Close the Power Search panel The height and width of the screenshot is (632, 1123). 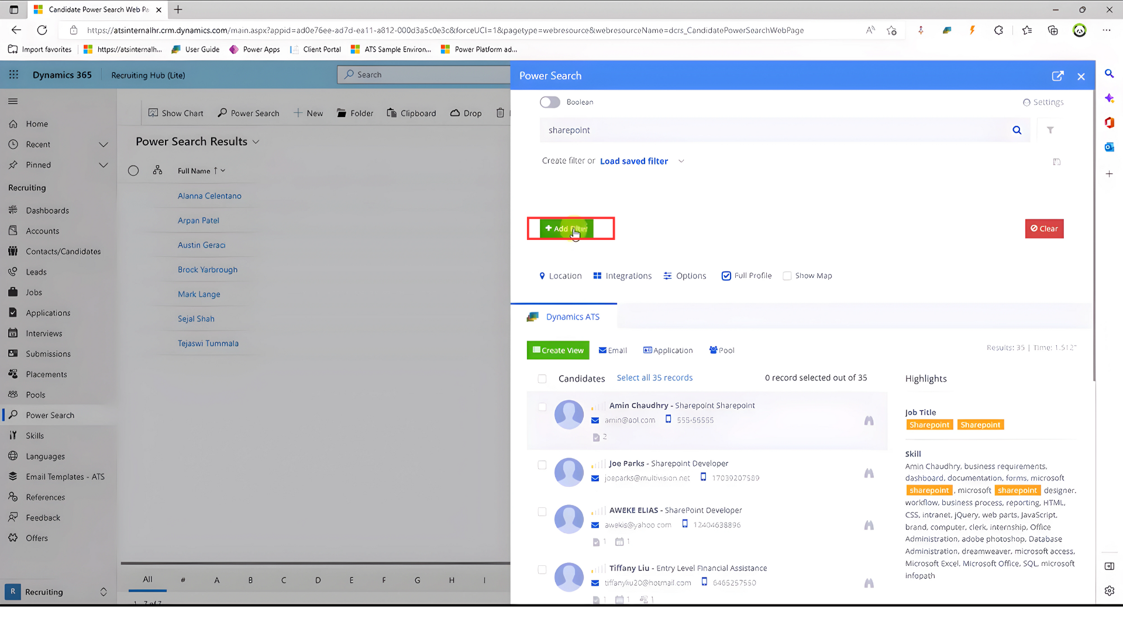1081,77
